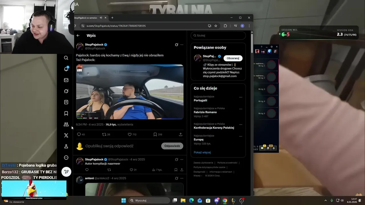Bookmark this page with the star icon
The height and width of the screenshot is (205, 365).
coord(216,26)
